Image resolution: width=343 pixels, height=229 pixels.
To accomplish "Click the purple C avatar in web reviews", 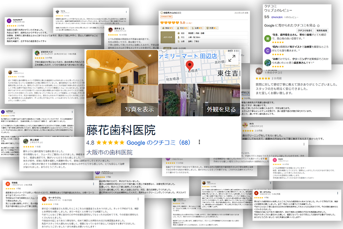I will click(268, 51).
